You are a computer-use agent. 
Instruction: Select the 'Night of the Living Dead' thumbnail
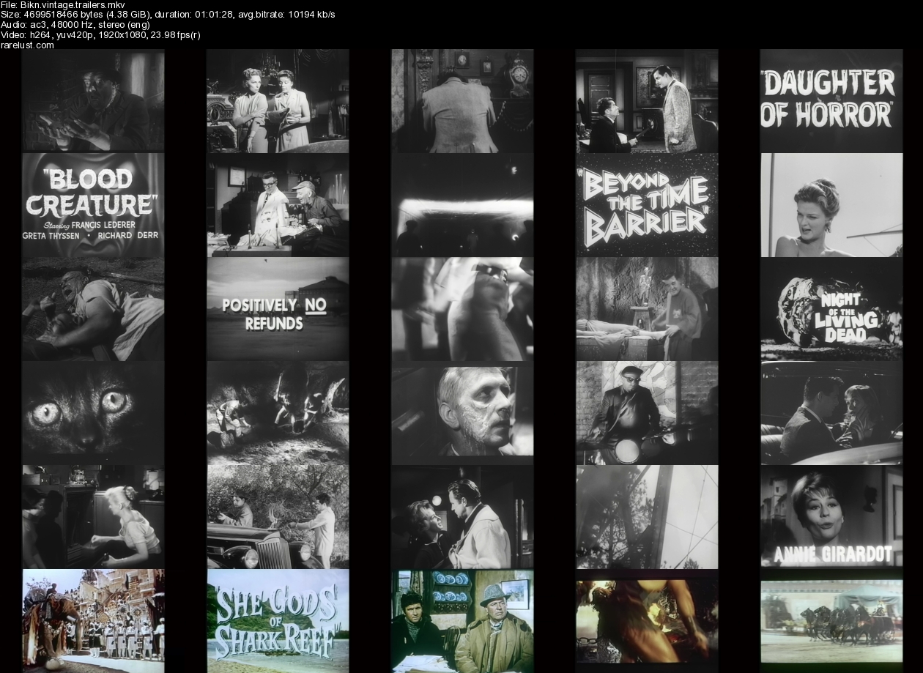click(x=831, y=308)
